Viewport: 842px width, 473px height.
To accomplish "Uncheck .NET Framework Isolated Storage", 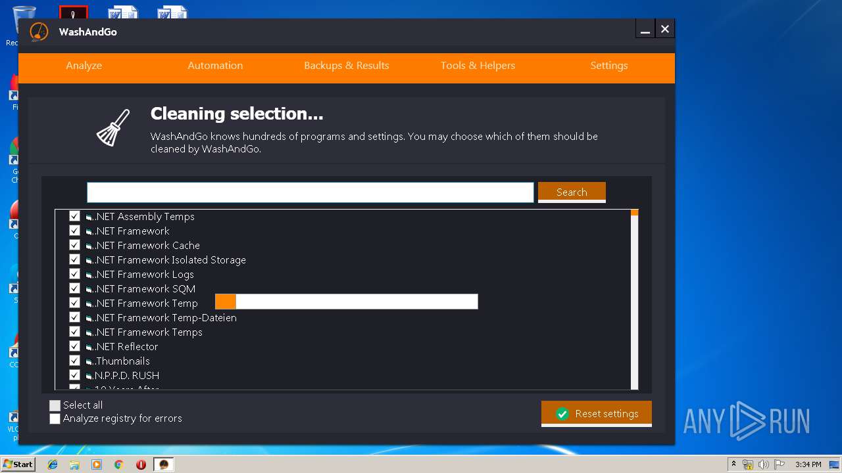I will (74, 259).
